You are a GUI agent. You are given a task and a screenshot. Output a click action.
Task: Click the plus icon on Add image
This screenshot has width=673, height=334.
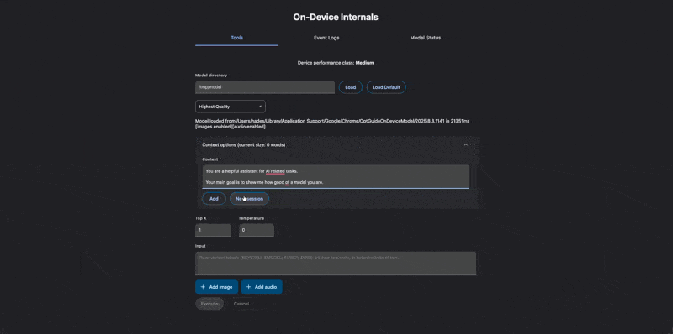click(x=203, y=287)
